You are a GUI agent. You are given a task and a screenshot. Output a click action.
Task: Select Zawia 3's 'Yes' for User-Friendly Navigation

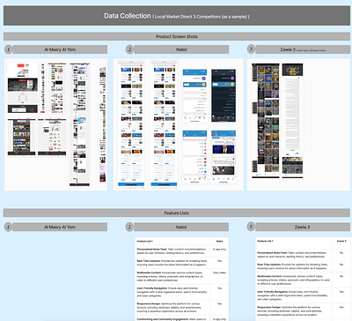(341, 292)
